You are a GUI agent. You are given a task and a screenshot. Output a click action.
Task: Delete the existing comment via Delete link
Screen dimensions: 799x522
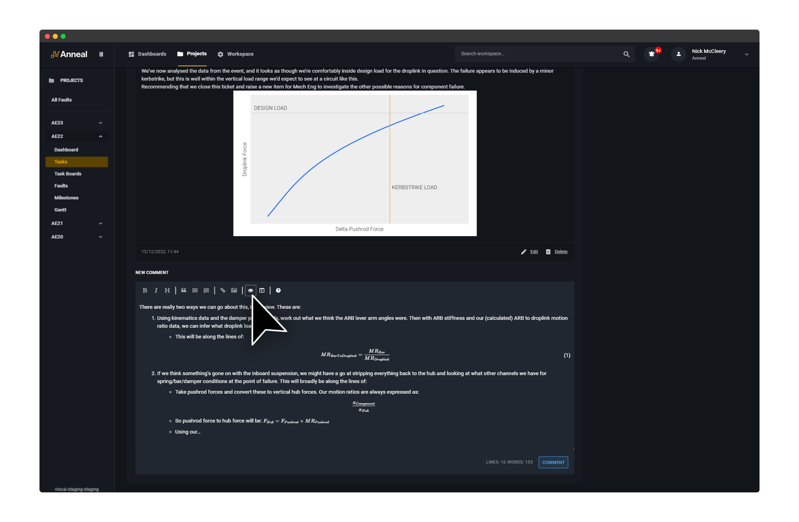(561, 252)
